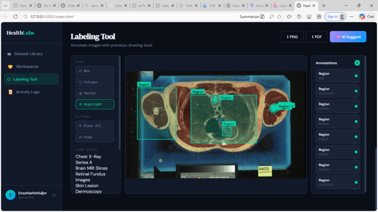378x212 pixels.
Task: View site information icon in address bar
Action: [x=25, y=16]
